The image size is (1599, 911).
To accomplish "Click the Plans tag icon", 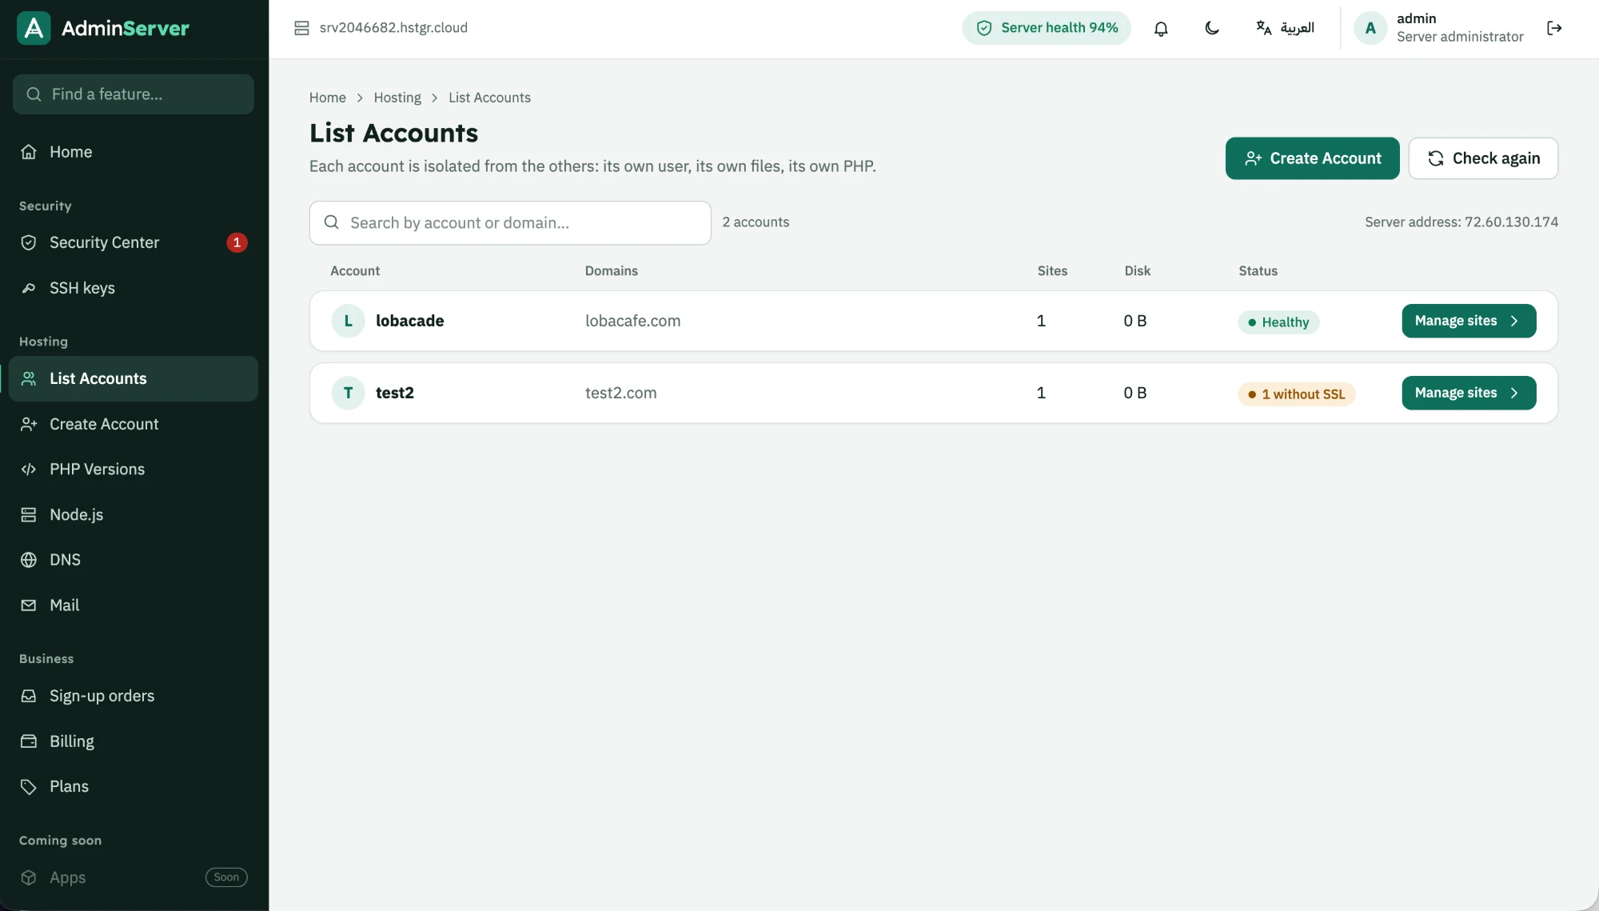I will click(x=29, y=787).
